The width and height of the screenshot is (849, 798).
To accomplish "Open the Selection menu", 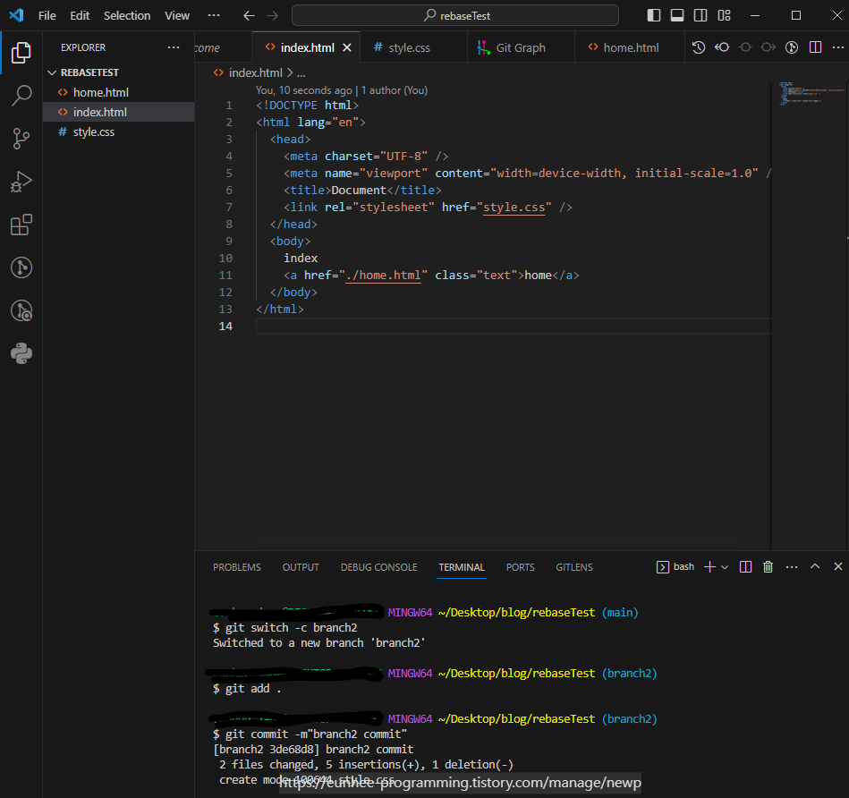I will (127, 15).
